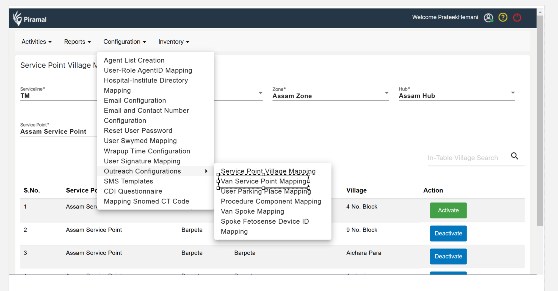Click the Village column header
The width and height of the screenshot is (558, 291).
356,190
